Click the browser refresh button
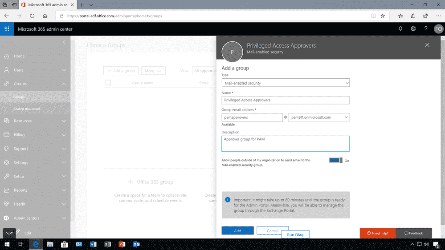The width and height of the screenshot is (445, 250). tap(32, 16)
